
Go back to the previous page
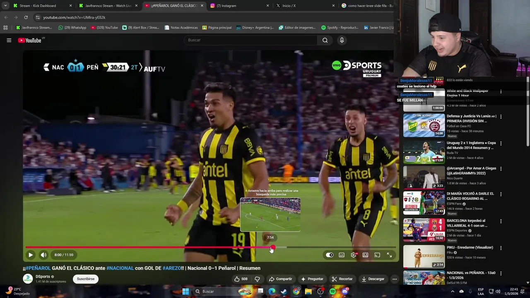tap(6, 17)
